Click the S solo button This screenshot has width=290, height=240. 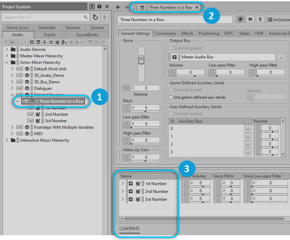click(x=260, y=19)
